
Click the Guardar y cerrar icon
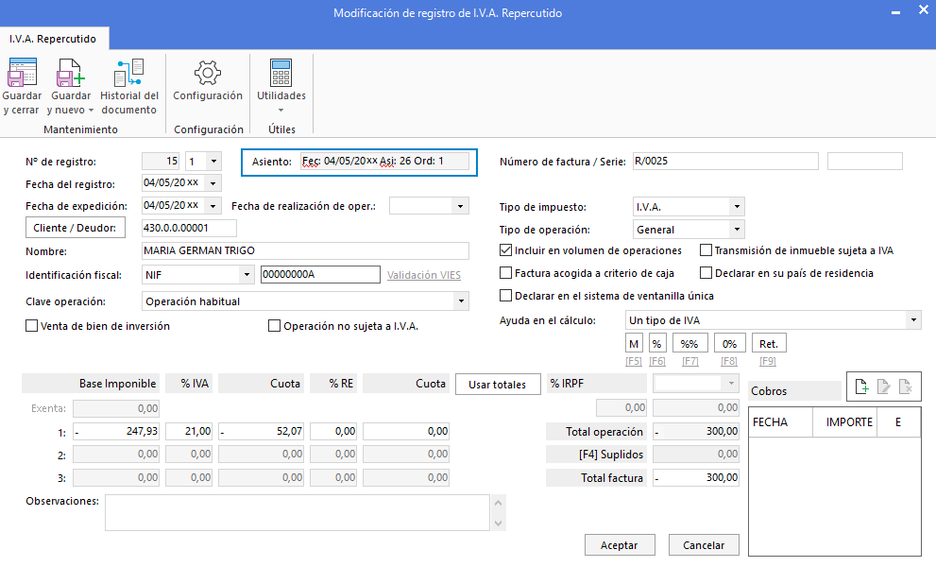point(22,73)
